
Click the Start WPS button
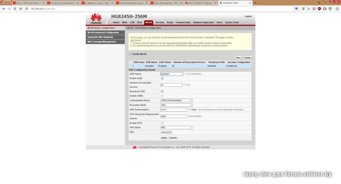[x=166, y=132]
